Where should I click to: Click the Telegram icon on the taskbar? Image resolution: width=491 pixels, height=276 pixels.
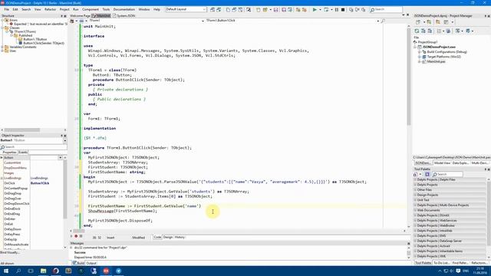pyautogui.click(x=118, y=271)
